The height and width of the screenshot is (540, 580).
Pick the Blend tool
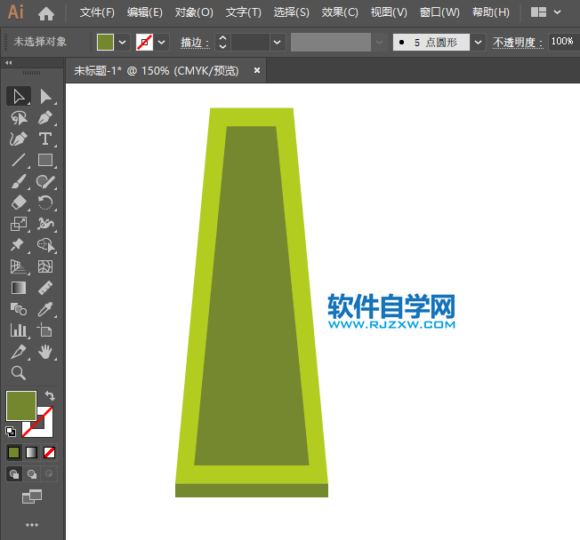point(19,309)
